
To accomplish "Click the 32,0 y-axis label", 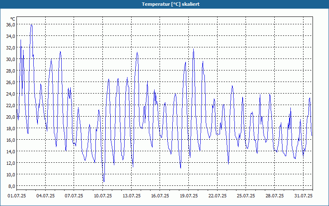I will click(11, 48).
